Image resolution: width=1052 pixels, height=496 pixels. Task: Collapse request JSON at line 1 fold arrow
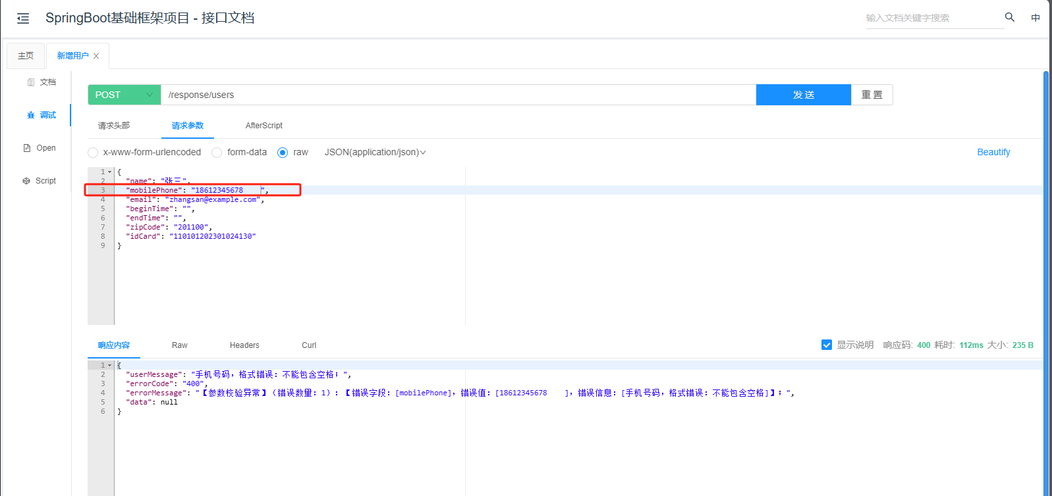(110, 172)
